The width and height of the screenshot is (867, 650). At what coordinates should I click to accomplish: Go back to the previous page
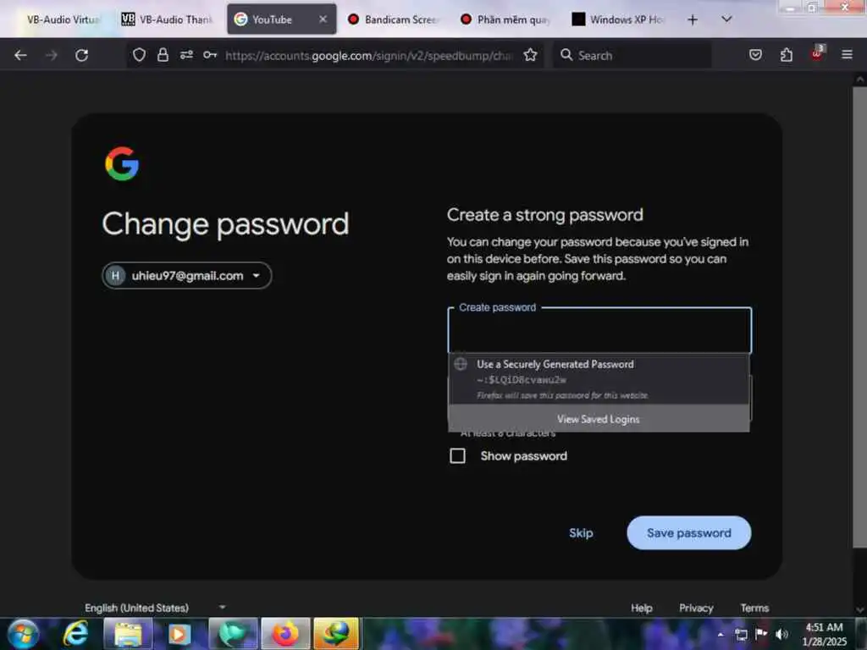(20, 55)
